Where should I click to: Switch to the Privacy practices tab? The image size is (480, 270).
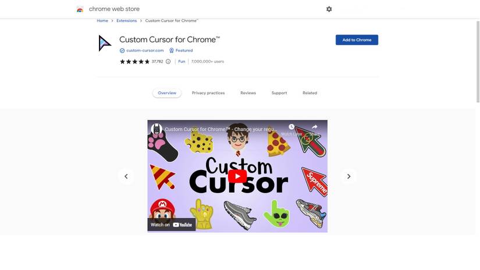[208, 93]
